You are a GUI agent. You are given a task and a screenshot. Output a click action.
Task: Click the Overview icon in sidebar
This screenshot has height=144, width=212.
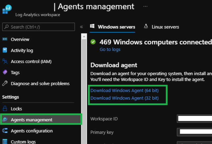click(5, 39)
